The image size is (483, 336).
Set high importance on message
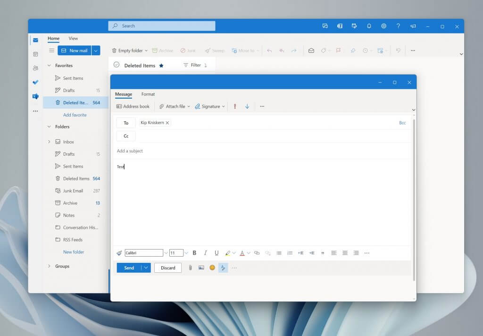[235, 106]
